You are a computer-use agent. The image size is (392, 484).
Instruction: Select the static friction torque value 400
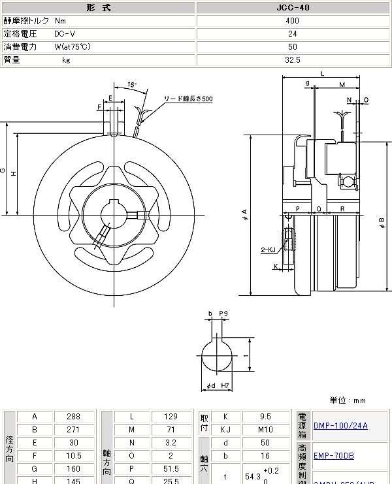point(293,21)
